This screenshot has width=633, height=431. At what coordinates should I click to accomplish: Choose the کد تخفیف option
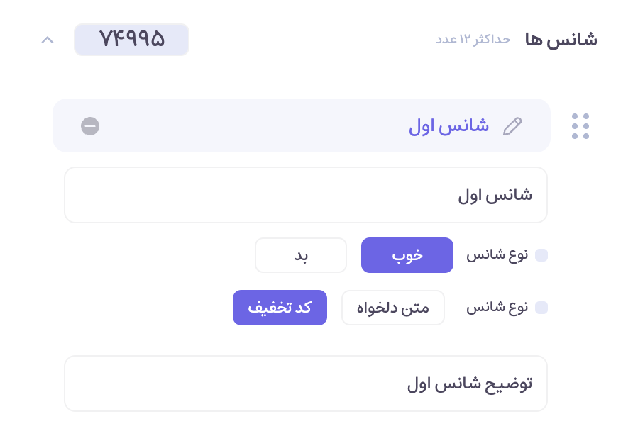click(280, 308)
